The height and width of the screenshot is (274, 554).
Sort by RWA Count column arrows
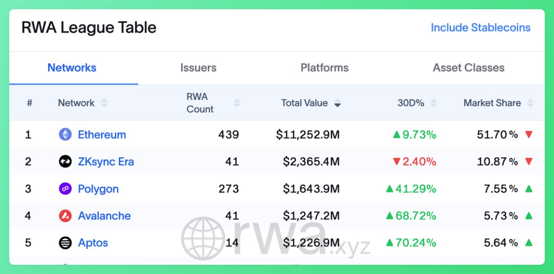pyautogui.click(x=237, y=103)
